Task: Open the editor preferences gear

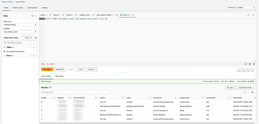Action: tap(254, 64)
